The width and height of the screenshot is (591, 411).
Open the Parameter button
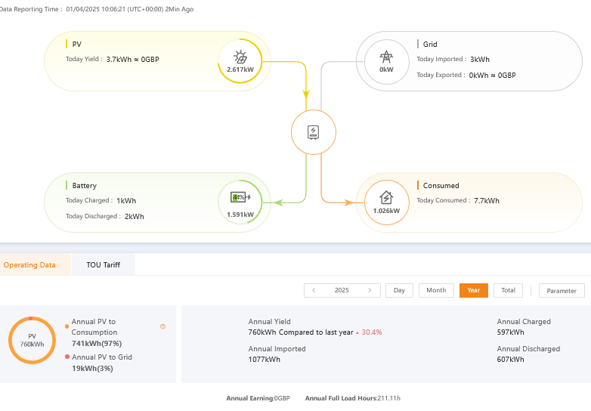pos(562,290)
